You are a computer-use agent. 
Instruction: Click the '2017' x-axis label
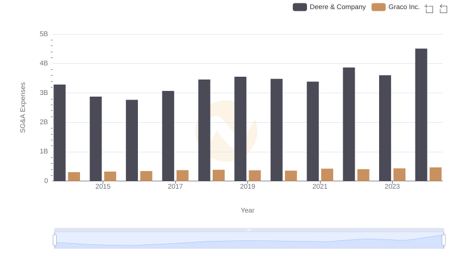tap(175, 186)
